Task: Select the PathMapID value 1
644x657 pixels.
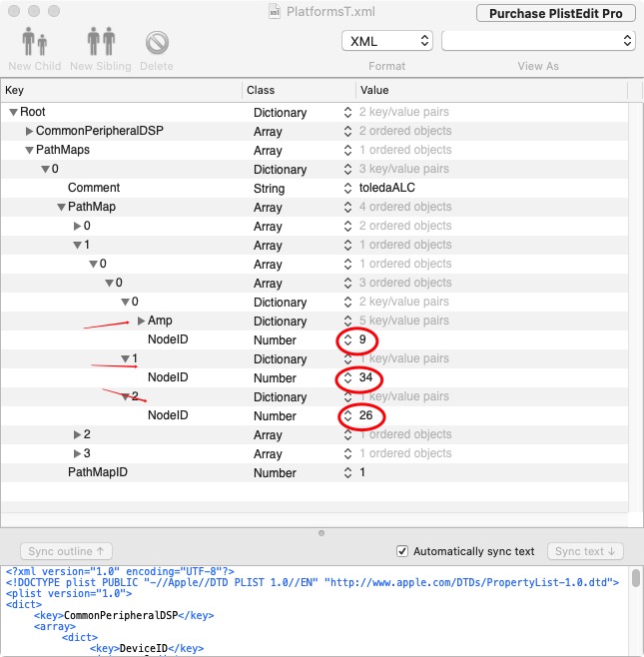Action: 362,472
